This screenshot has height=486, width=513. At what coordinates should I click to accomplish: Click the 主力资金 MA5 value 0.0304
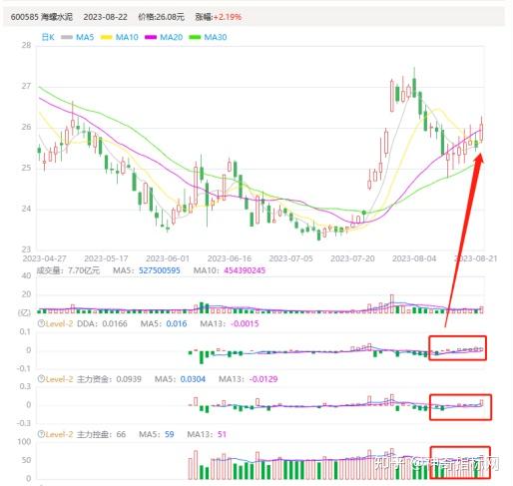tap(193, 379)
